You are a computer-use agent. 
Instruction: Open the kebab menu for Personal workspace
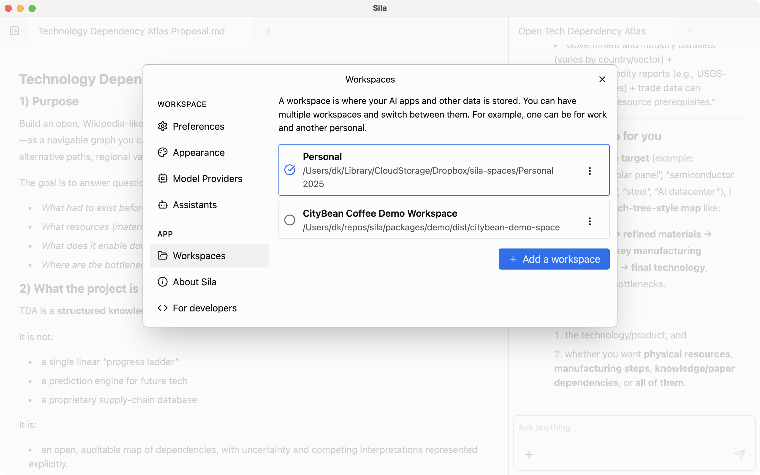(x=590, y=171)
